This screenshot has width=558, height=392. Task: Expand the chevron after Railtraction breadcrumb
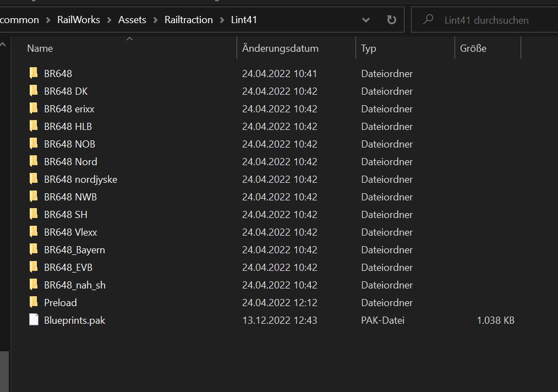222,20
